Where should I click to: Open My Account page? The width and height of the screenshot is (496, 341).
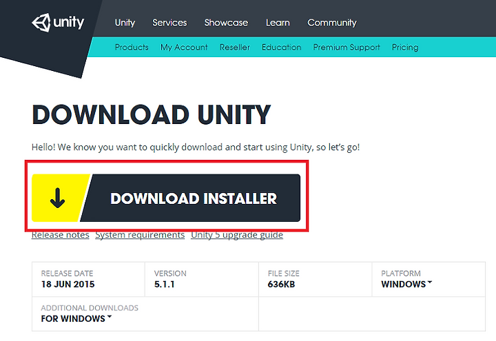184,47
